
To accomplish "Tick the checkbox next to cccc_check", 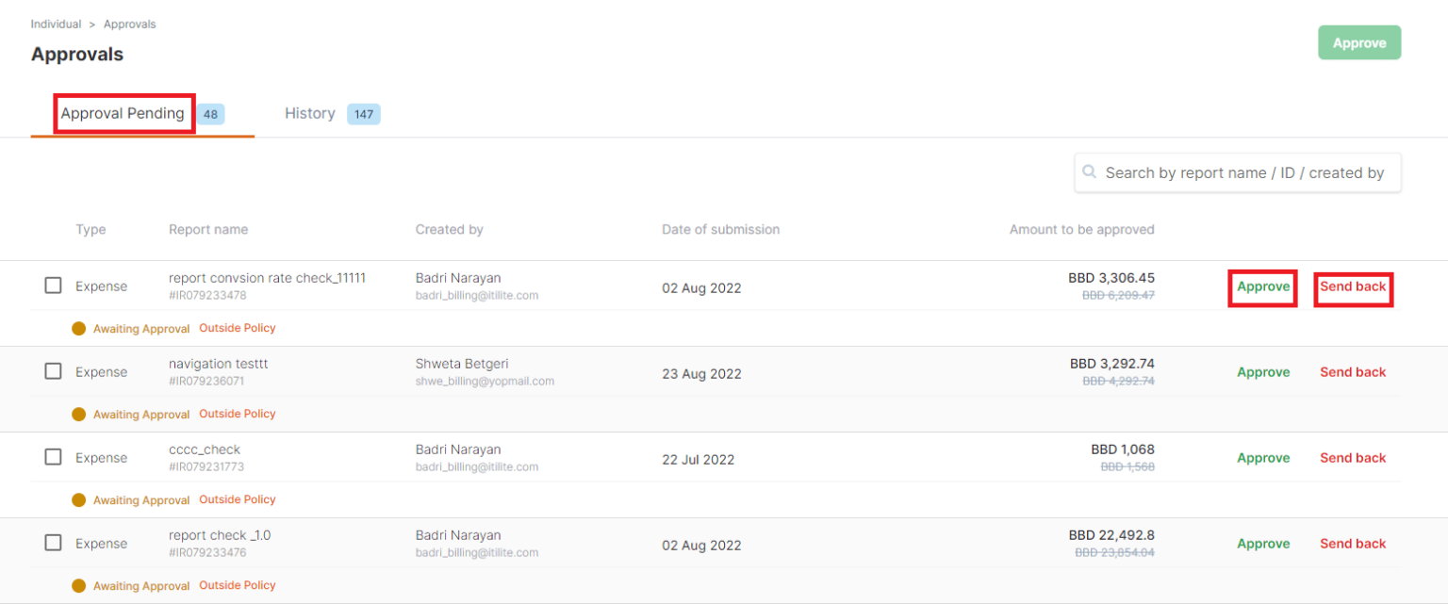I will (53, 456).
